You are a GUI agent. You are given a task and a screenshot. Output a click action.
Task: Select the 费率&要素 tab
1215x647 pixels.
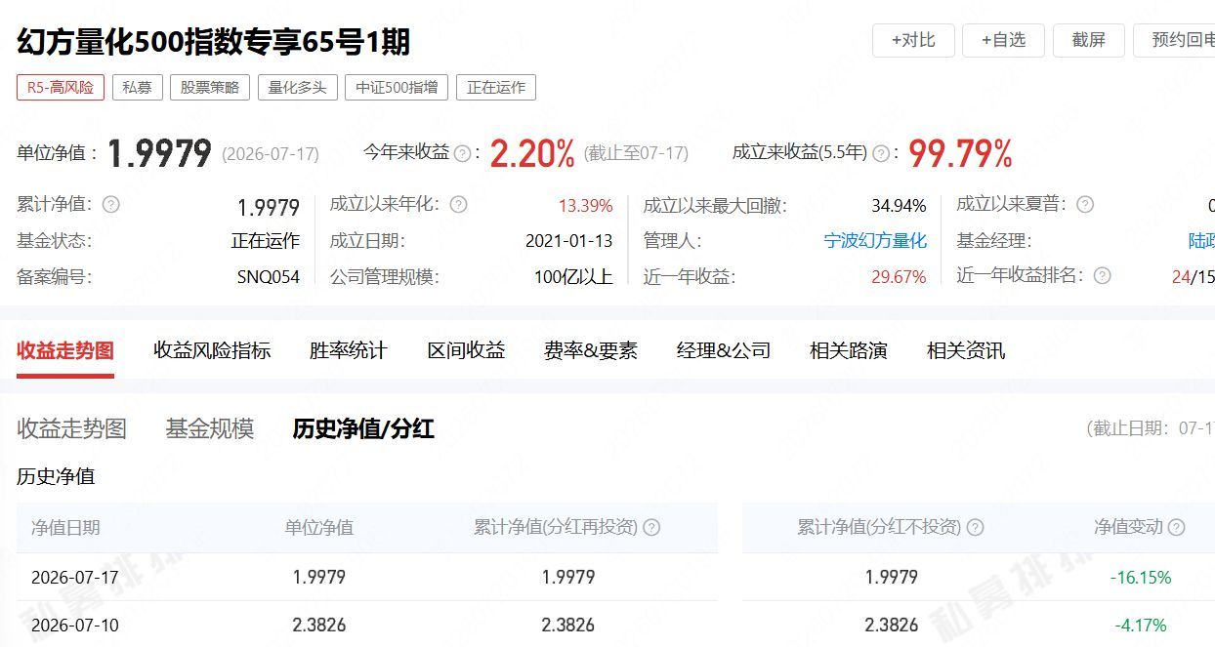tap(590, 350)
